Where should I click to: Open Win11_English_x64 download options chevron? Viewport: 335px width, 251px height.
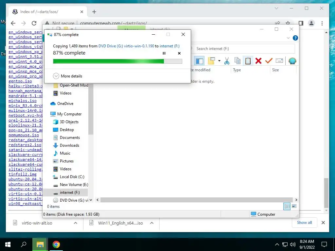click(152, 223)
